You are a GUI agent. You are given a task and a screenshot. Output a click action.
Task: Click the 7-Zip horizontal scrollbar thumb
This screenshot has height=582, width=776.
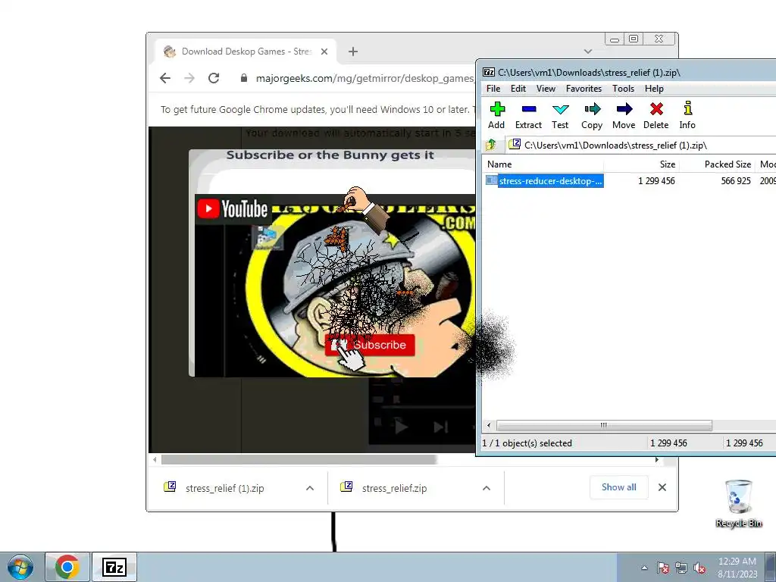(604, 425)
